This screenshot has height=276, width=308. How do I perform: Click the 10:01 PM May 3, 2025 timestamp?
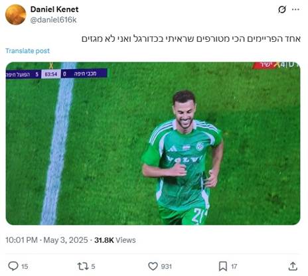[46, 240]
